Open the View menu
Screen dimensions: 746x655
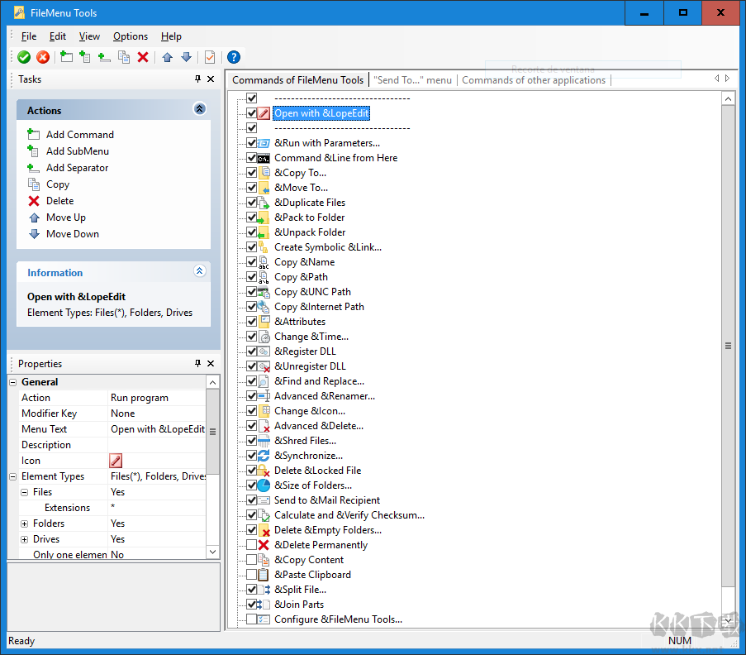[x=89, y=36]
